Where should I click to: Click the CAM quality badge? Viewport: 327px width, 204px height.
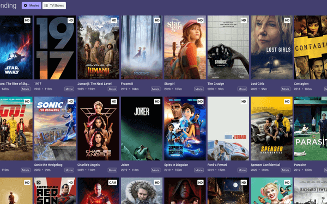coord(113,183)
